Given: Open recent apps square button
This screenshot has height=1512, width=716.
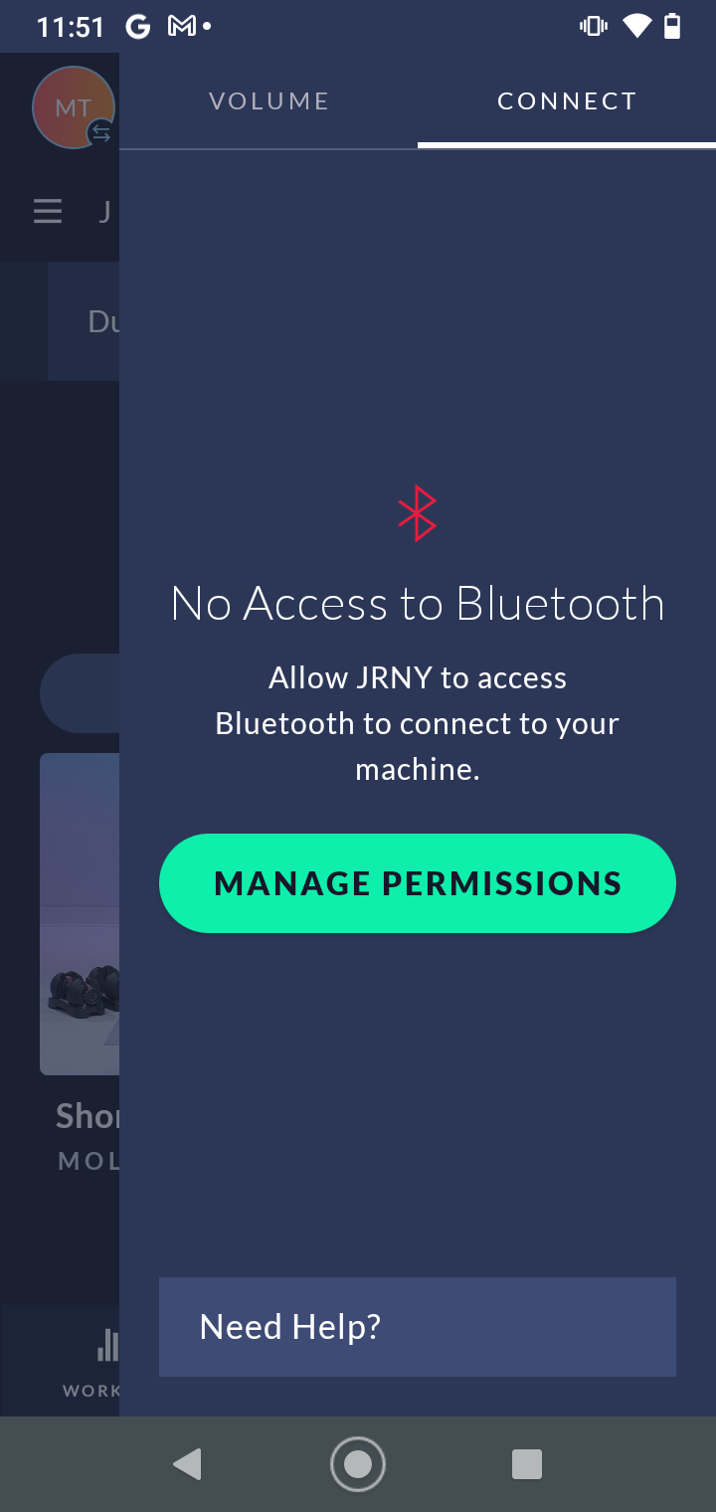Looking at the screenshot, I should 527,1464.
